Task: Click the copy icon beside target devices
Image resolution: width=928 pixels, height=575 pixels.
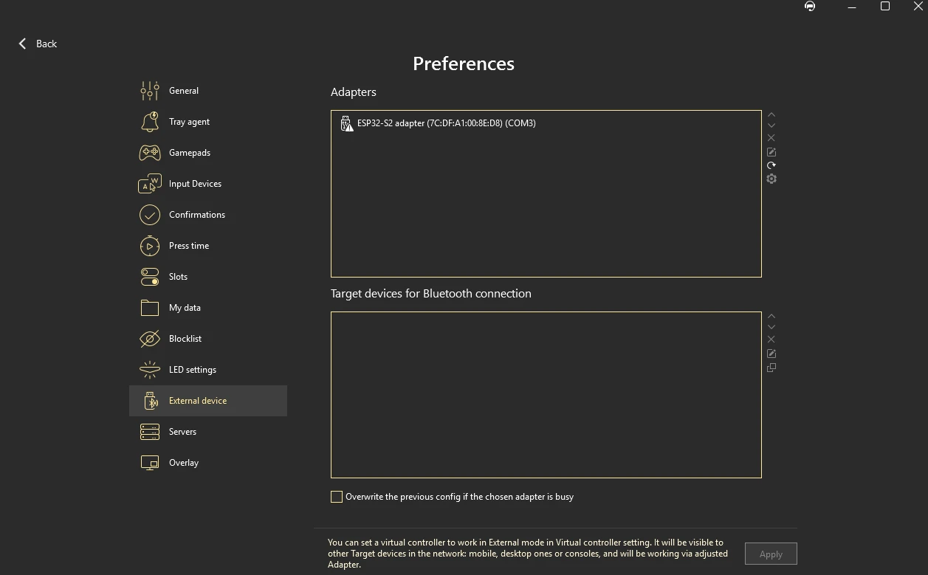Action: [771, 368]
